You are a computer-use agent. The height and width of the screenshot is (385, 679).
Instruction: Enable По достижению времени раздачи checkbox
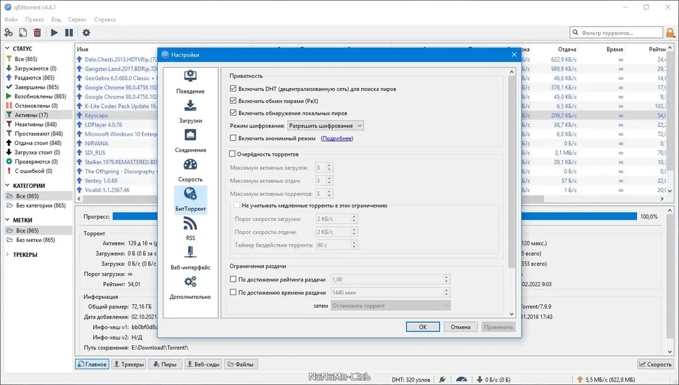tap(234, 293)
